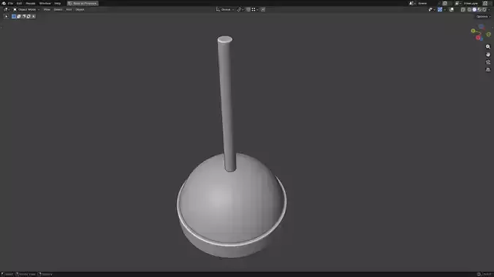
Task: Switch to Material Preview shading
Action: point(479,9)
